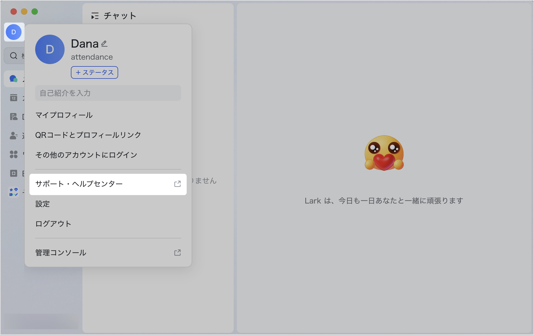Viewport: 534px width, 335px height.
Task: Click the stickers app icon at sidebar bottom
Action: 13,192
